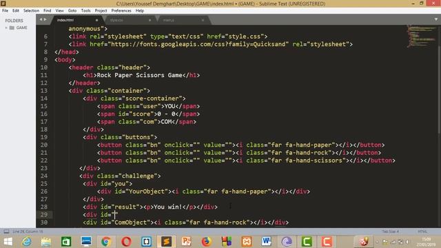This screenshot has width=441, height=248.
Task: Close the main.js tab
Action: [x=203, y=20]
